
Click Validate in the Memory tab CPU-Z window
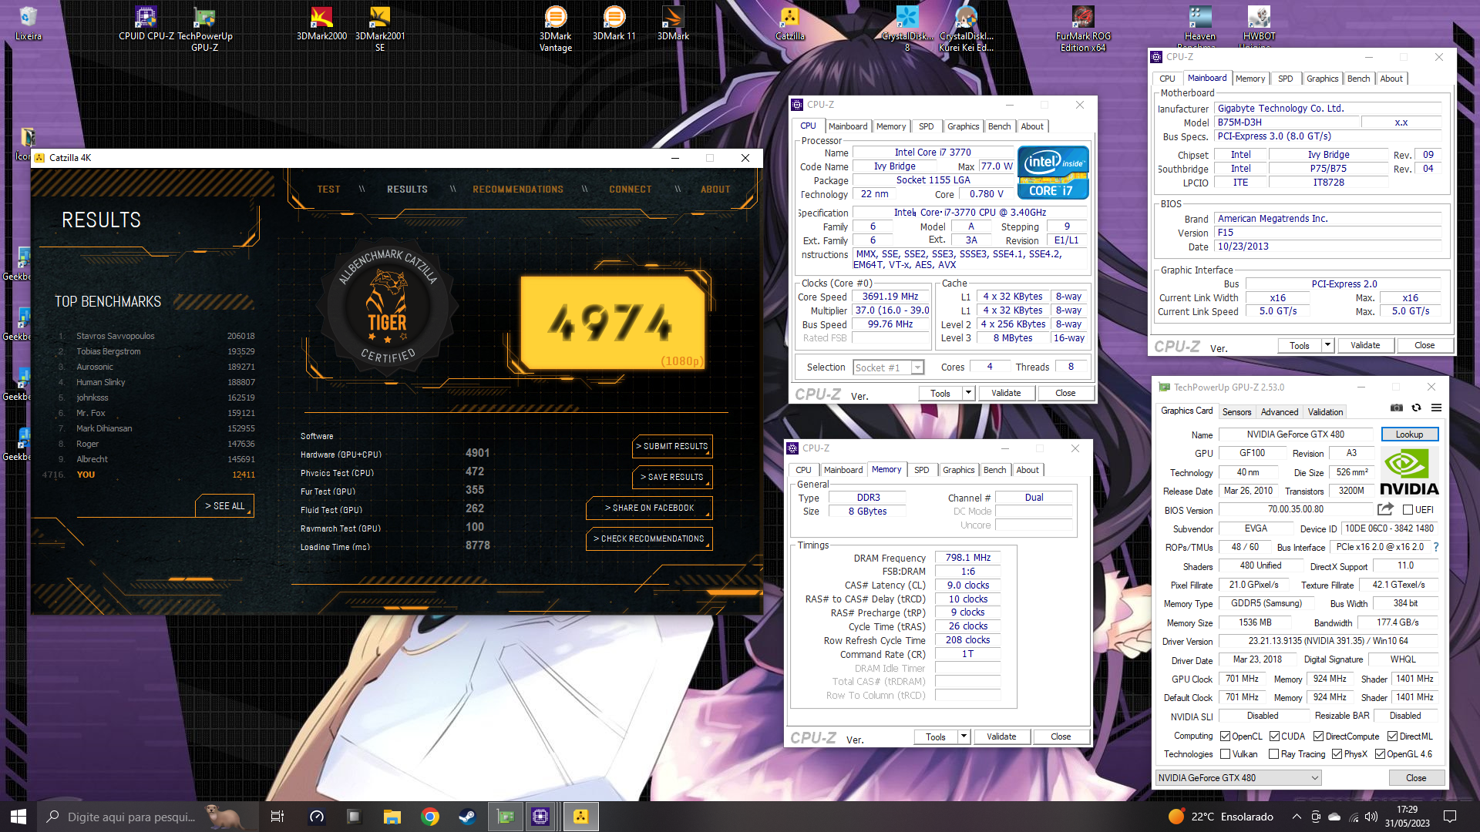pyautogui.click(x=1001, y=736)
